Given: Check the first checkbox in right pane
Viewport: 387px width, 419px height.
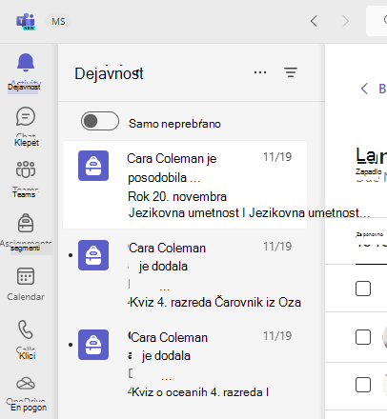Looking at the screenshot, I should 363,289.
